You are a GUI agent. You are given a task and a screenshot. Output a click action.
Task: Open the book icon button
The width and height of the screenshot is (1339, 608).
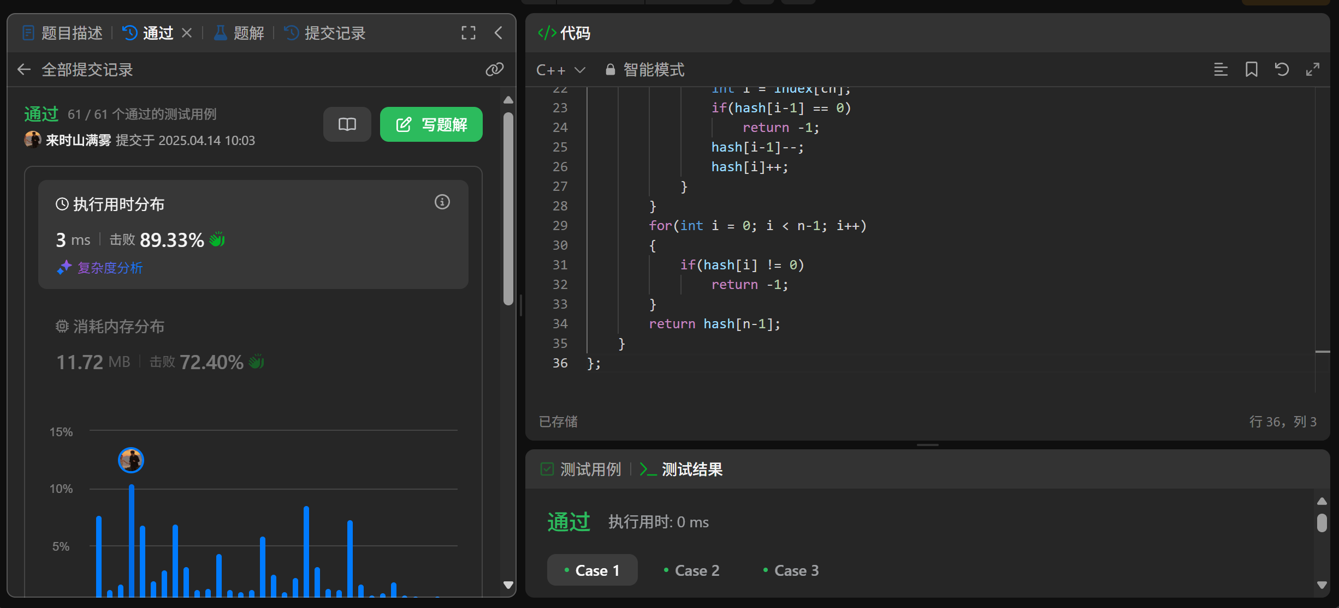347,124
